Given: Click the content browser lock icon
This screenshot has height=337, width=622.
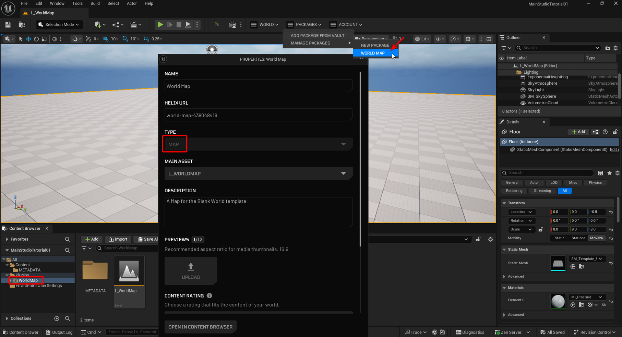Looking at the screenshot, I should pos(478,239).
